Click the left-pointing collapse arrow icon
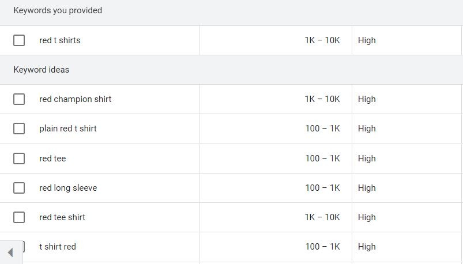This screenshot has width=463, height=264. tap(10, 252)
